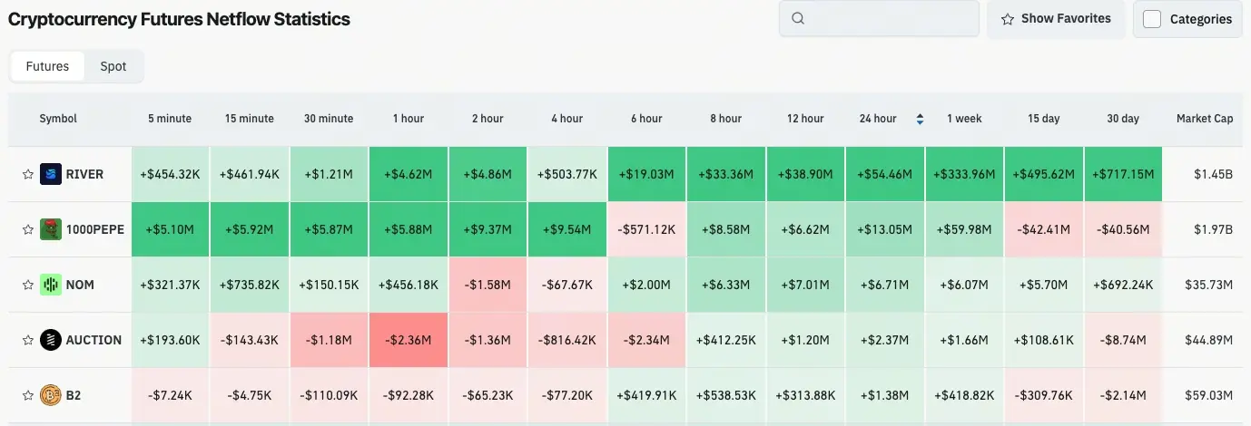The height and width of the screenshot is (426, 1251).
Task: Sort by the 4 hour column header
Action: click(566, 119)
